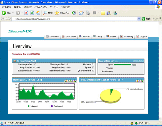The image size is (162, 126).
Task: Select bar chart view in Policy Enforcement panel
Action: coord(138,81)
